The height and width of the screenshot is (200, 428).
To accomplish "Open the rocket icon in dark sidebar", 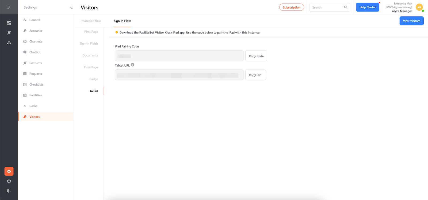I will click(9, 33).
